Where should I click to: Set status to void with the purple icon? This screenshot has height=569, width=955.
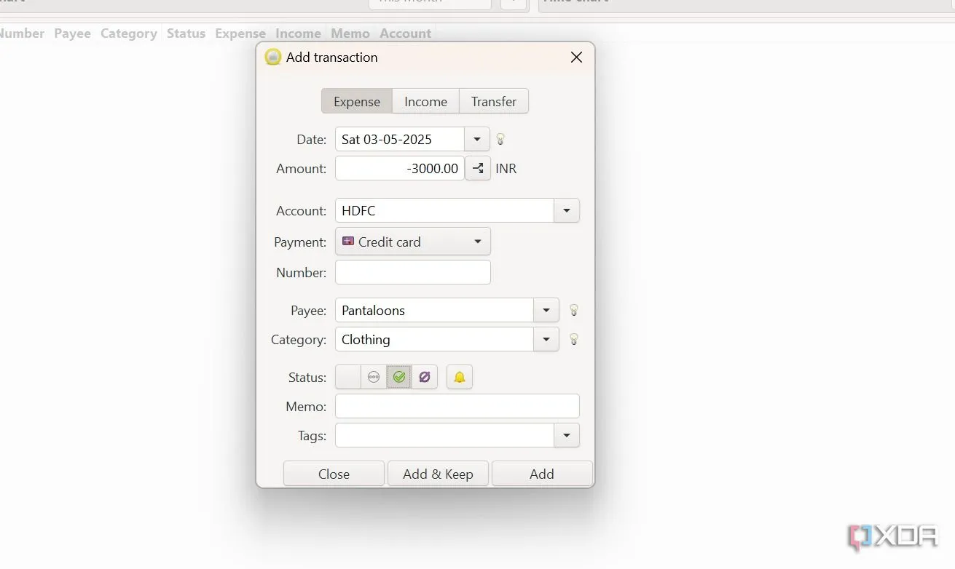click(425, 377)
